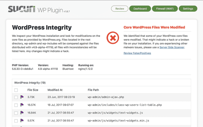The width and height of the screenshot is (203, 127).
Task: Click the flag icon for text-widgets.js row
Action: [22, 113]
